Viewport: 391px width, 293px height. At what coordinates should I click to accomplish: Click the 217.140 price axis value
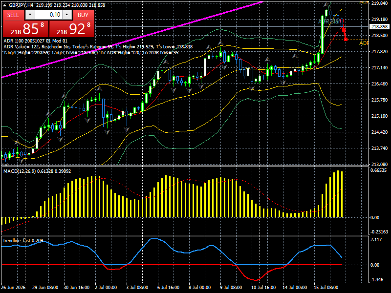click(380, 68)
